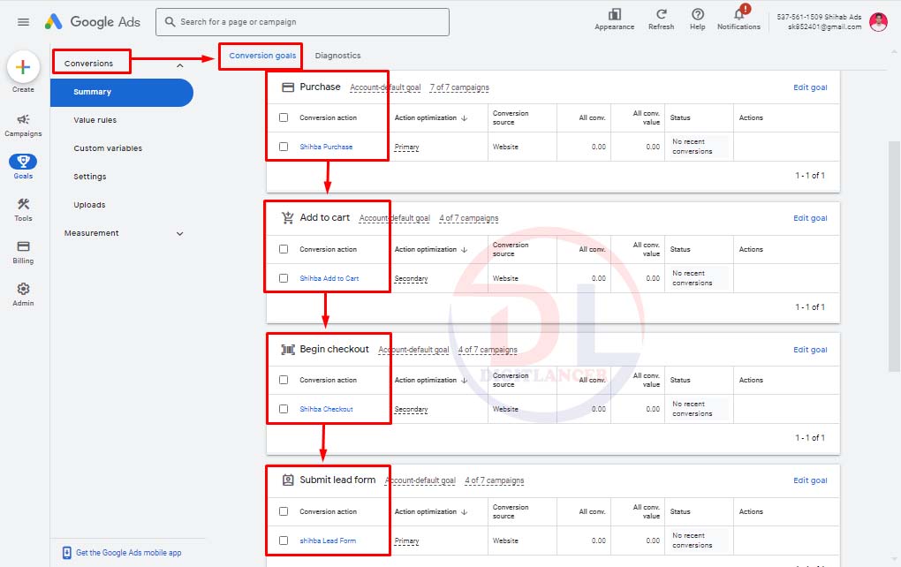Open Custom variables page

tap(108, 148)
